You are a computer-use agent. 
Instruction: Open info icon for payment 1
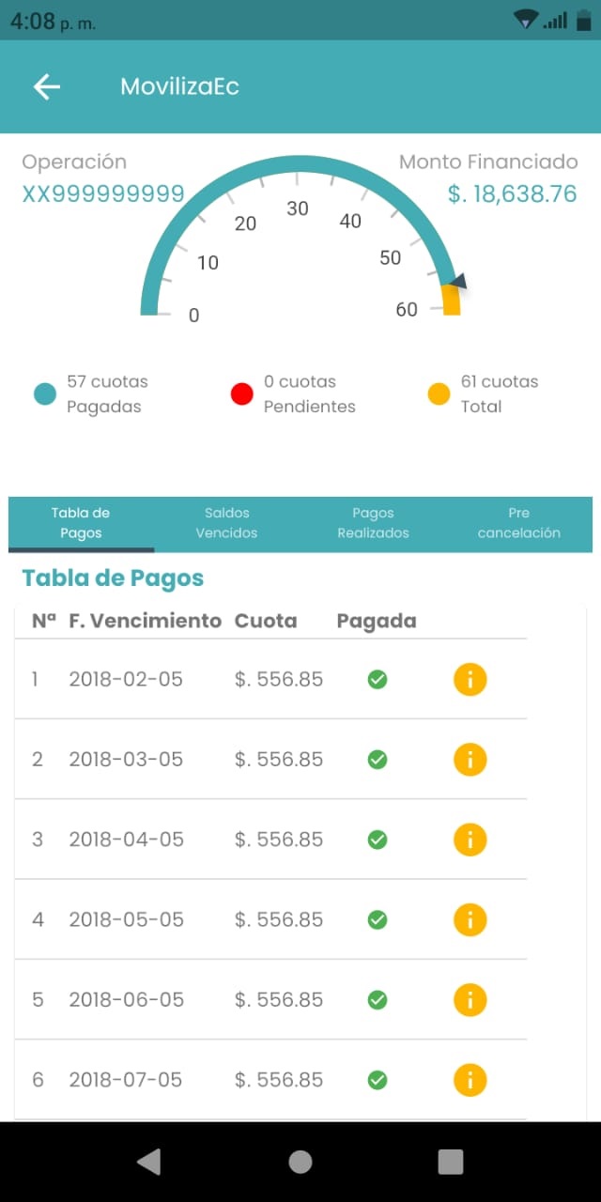(x=470, y=679)
